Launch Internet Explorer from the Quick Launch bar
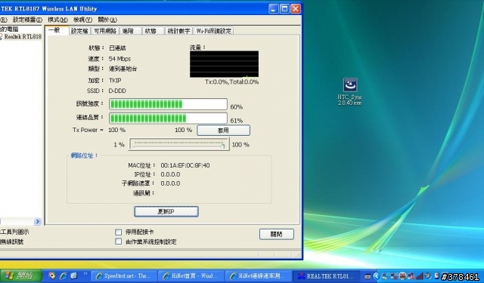 click(x=63, y=275)
